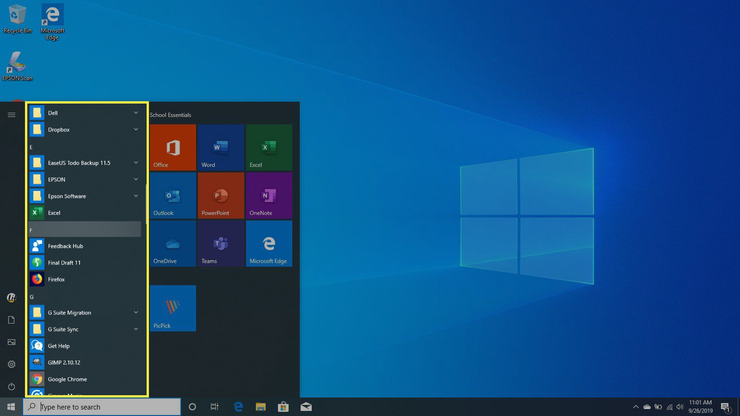Screen dimensions: 740x416
Task: Click the Start menu hamburger icon
Action: point(12,115)
